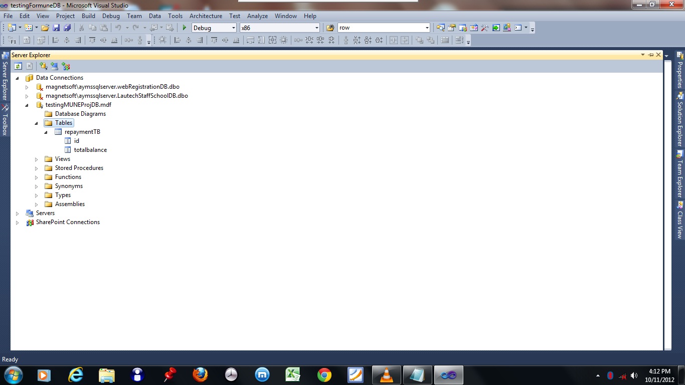The image size is (685, 385).
Task: Open the Properties side tab
Action: pos(680,70)
